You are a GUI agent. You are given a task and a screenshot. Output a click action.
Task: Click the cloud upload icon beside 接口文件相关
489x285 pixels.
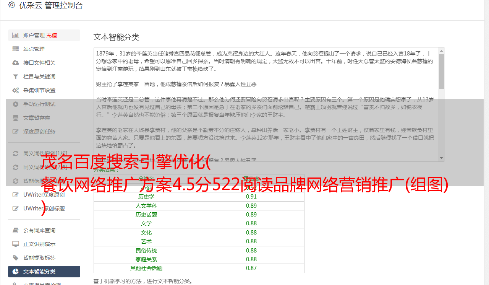point(16,63)
